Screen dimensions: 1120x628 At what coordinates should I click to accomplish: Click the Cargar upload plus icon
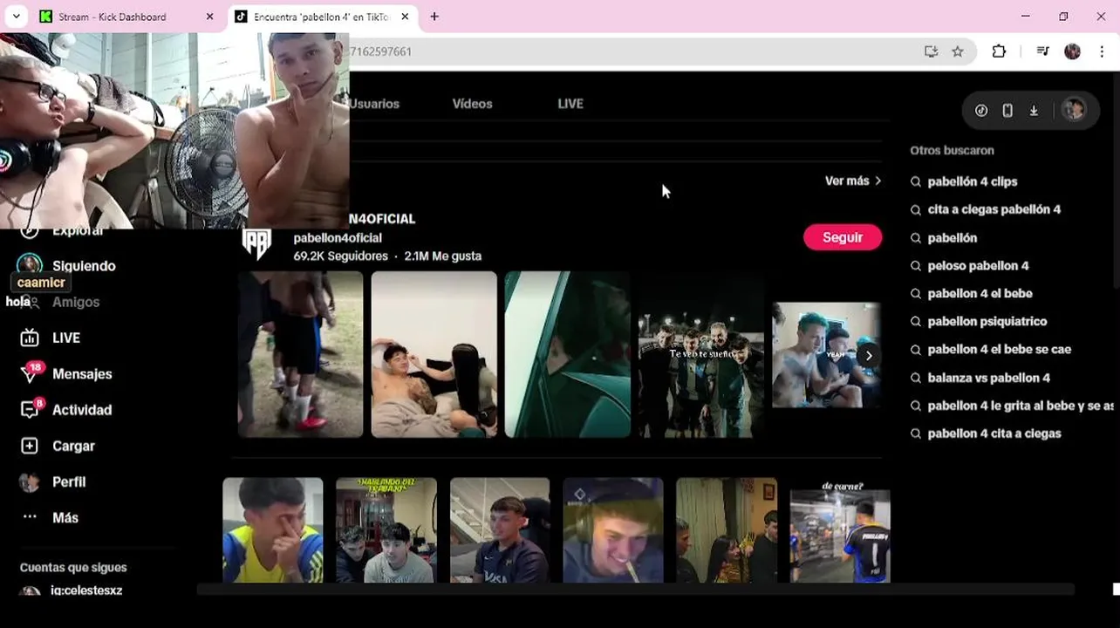pyautogui.click(x=30, y=446)
